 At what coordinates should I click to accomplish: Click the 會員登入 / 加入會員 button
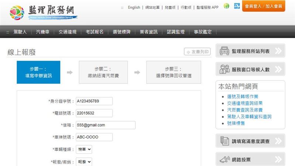click(264, 6)
